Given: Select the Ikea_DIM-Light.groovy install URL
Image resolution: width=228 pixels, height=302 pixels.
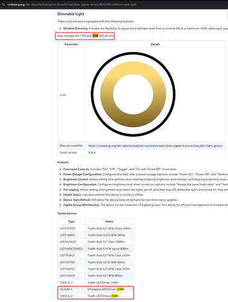Looking at the screenshot, I should 155,146.
